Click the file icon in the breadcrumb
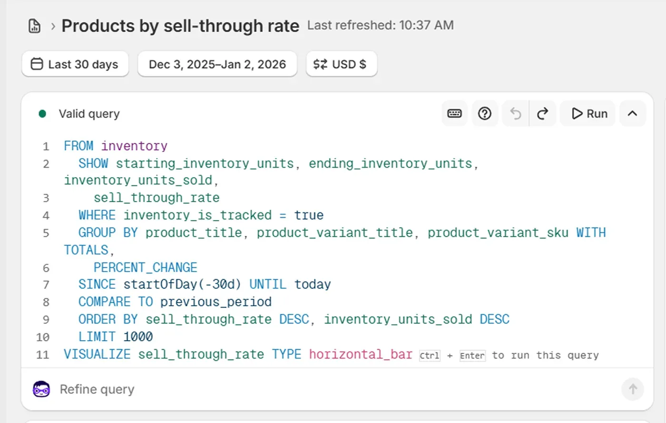This screenshot has height=423, width=666. click(x=34, y=26)
